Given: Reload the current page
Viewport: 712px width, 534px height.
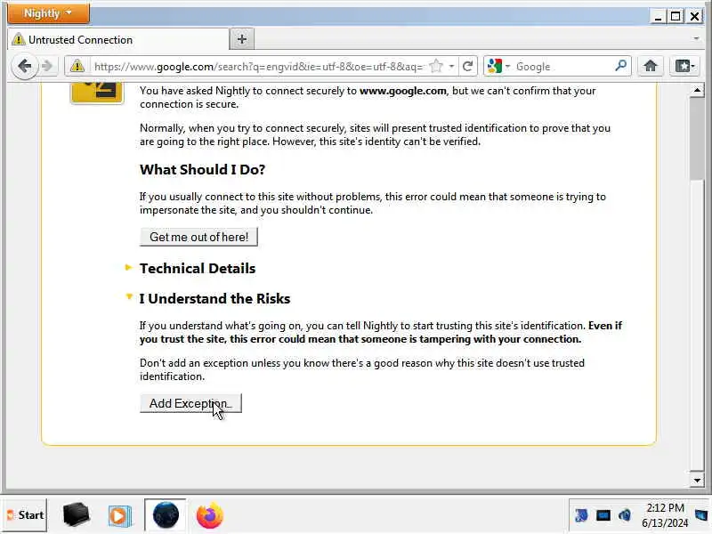Looking at the screenshot, I should [468, 66].
